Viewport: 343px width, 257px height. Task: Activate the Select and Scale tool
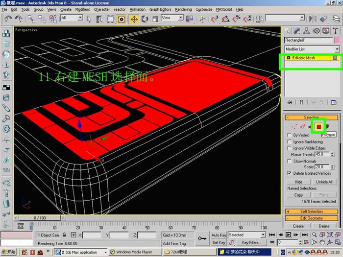pos(155,19)
